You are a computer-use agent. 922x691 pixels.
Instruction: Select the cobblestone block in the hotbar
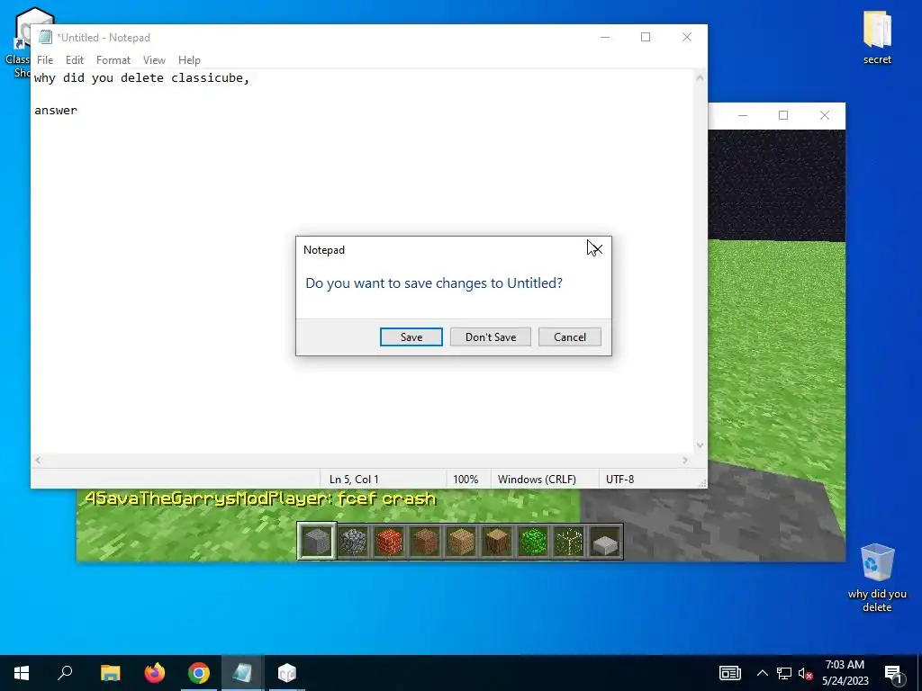coord(353,541)
